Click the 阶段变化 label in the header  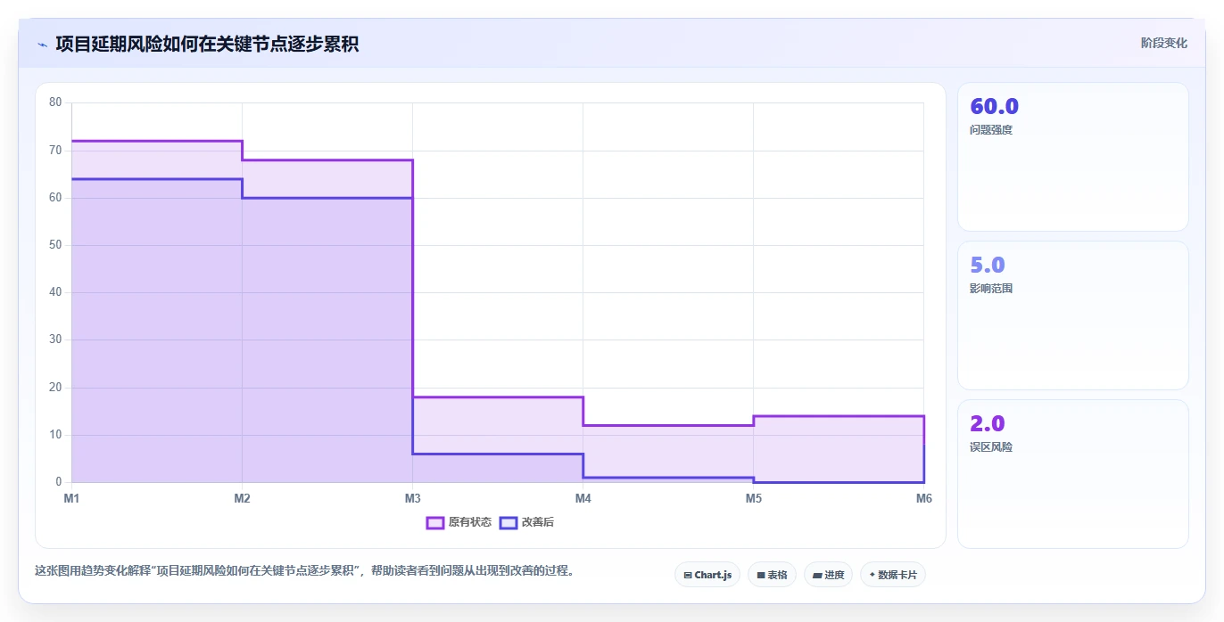tap(1163, 43)
